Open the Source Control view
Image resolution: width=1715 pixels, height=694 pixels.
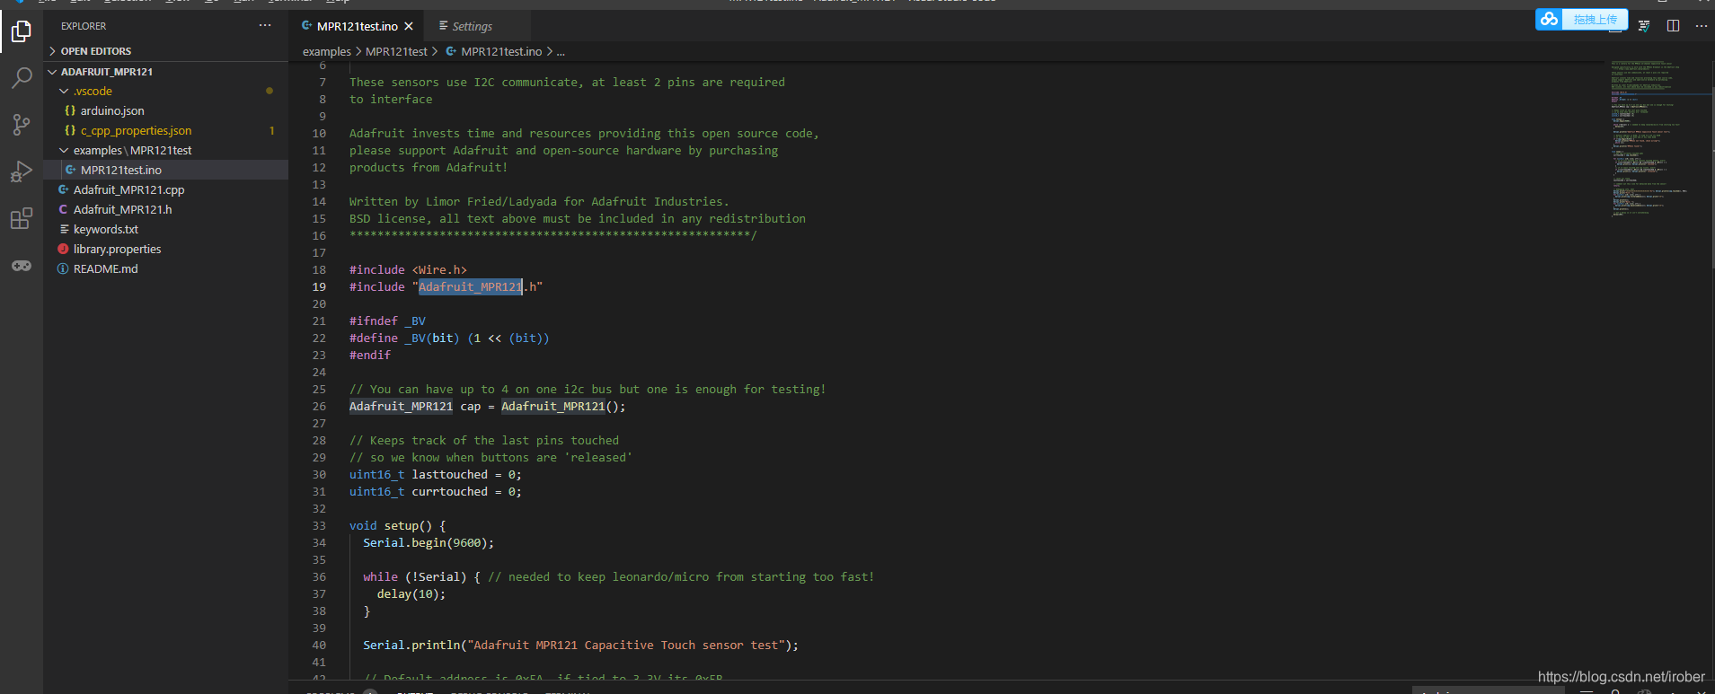pyautogui.click(x=22, y=125)
